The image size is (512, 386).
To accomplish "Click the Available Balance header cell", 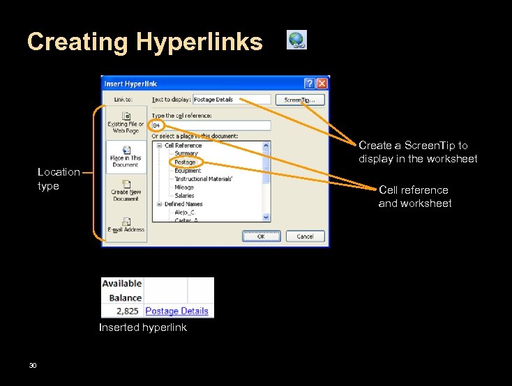I will pyautogui.click(x=123, y=291).
